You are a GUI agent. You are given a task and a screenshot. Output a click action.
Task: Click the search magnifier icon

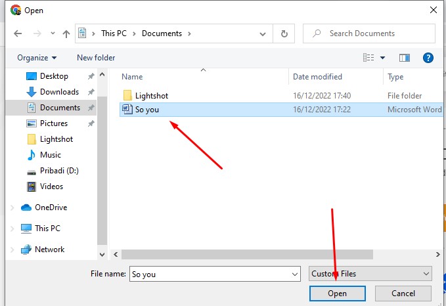coord(317,33)
